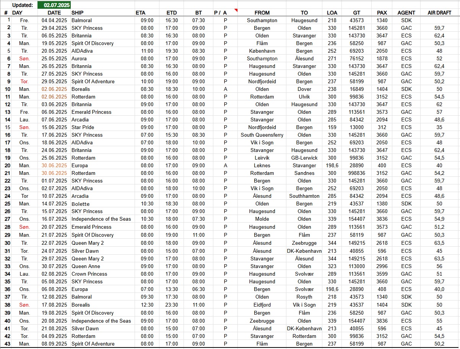Click the ship name Aurora
The height and width of the screenshot is (349, 460).
click(x=79, y=58)
